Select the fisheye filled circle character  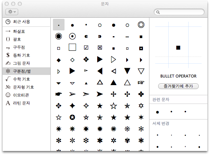[x=59, y=36]
